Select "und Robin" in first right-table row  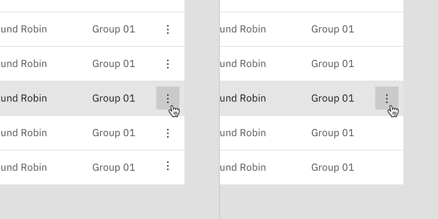tap(242, 29)
